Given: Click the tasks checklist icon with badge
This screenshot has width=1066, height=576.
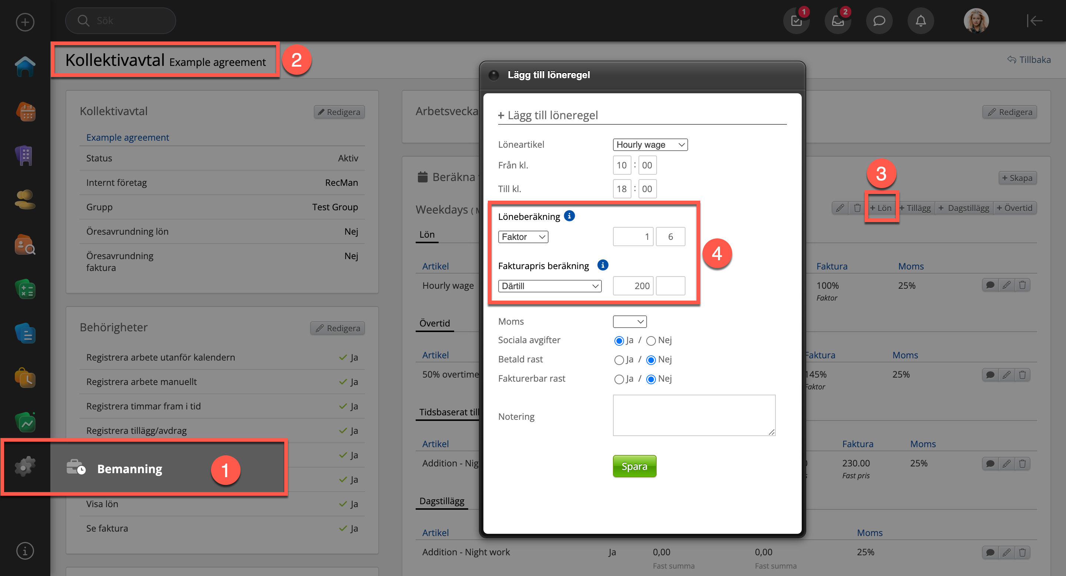Looking at the screenshot, I should coord(796,21).
